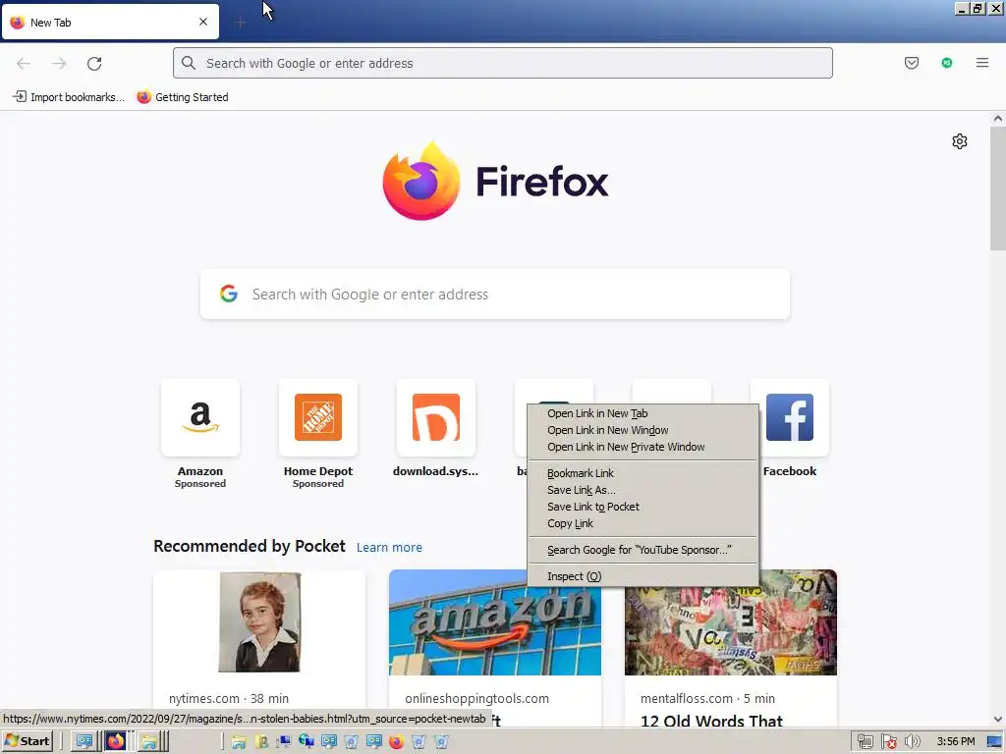
Task: Click the Back navigation arrow
Action: 24,63
